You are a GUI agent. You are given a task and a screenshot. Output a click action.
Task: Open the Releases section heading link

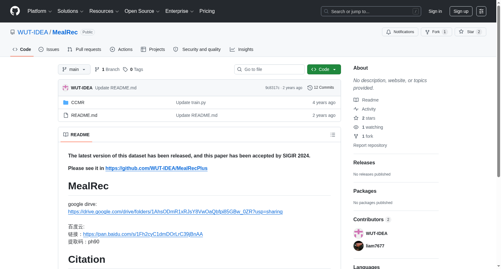364,162
